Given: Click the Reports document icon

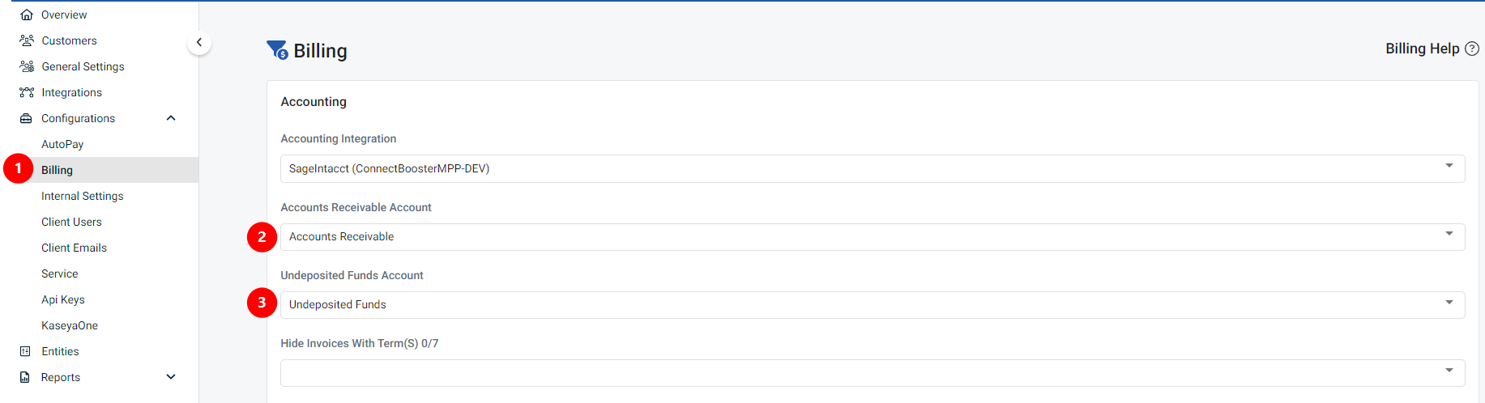Looking at the screenshot, I should click(25, 377).
